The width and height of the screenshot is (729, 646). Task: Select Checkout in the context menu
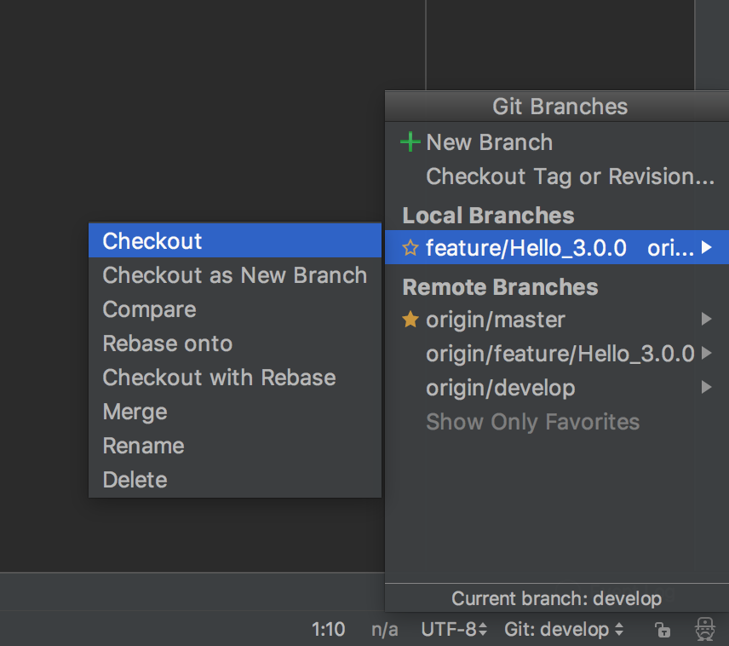point(235,240)
